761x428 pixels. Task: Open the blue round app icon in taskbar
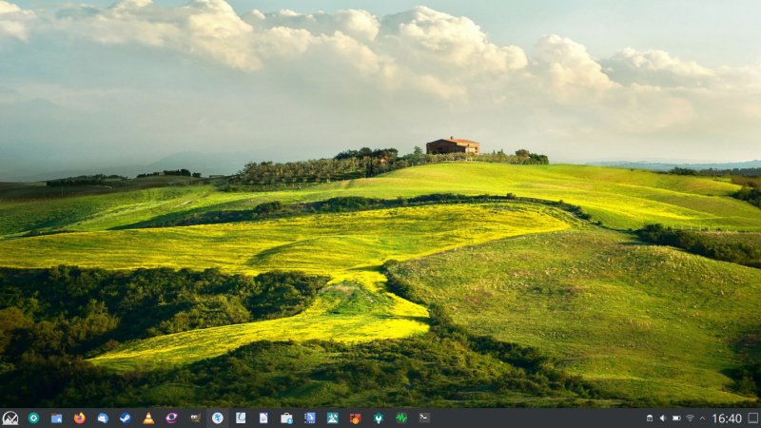click(218, 418)
